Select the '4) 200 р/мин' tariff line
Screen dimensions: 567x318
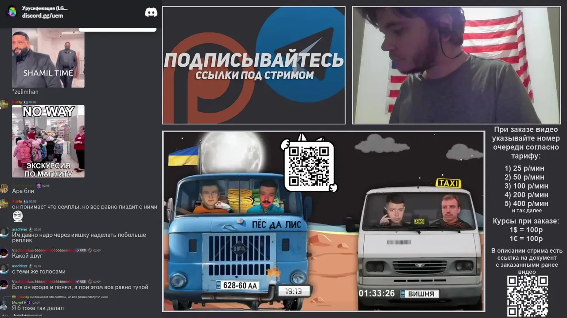(x=526, y=195)
